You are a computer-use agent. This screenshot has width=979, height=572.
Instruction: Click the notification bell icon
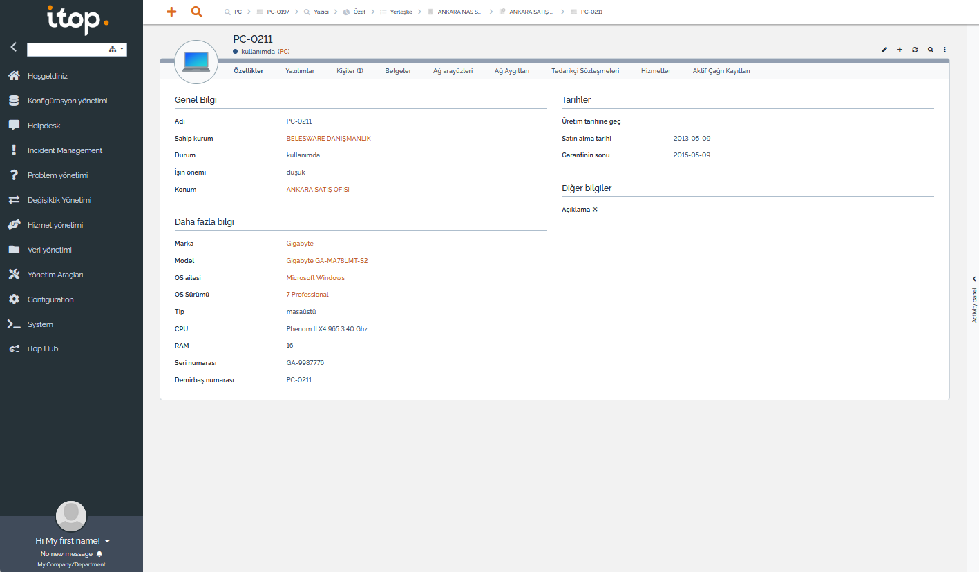pyautogui.click(x=99, y=554)
